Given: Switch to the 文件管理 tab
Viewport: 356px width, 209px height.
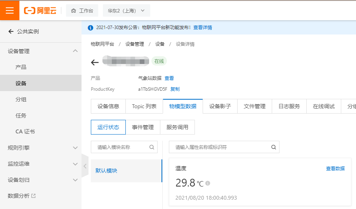Looking at the screenshot, I should point(255,106).
